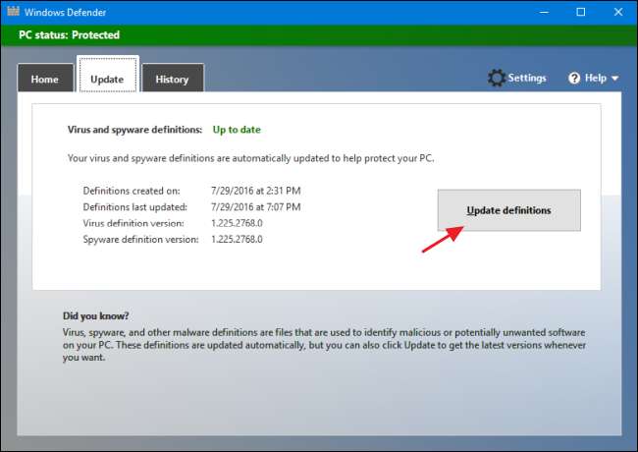
Task: Click the 'Did you know?' heading
Action: 95,316
